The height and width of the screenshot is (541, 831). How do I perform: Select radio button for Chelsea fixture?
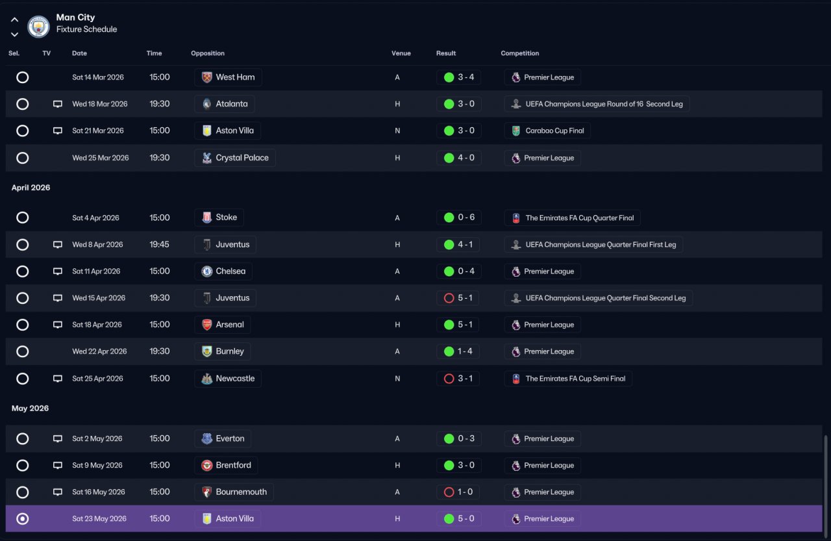[x=23, y=271]
